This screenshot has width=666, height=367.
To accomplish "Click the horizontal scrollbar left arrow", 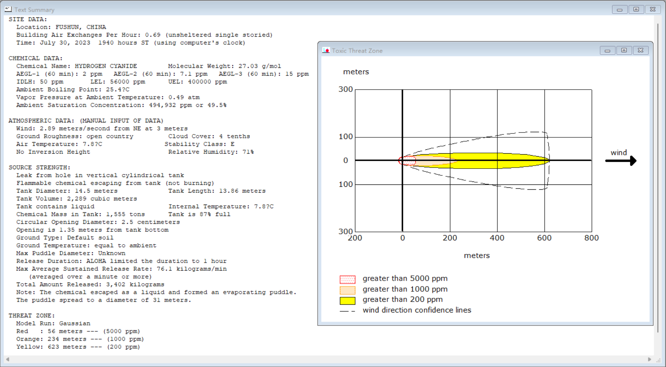I will (7, 359).
